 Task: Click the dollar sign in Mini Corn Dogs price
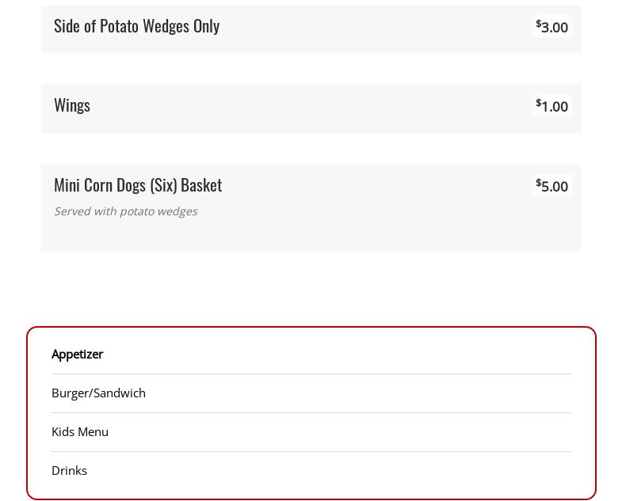point(539,183)
